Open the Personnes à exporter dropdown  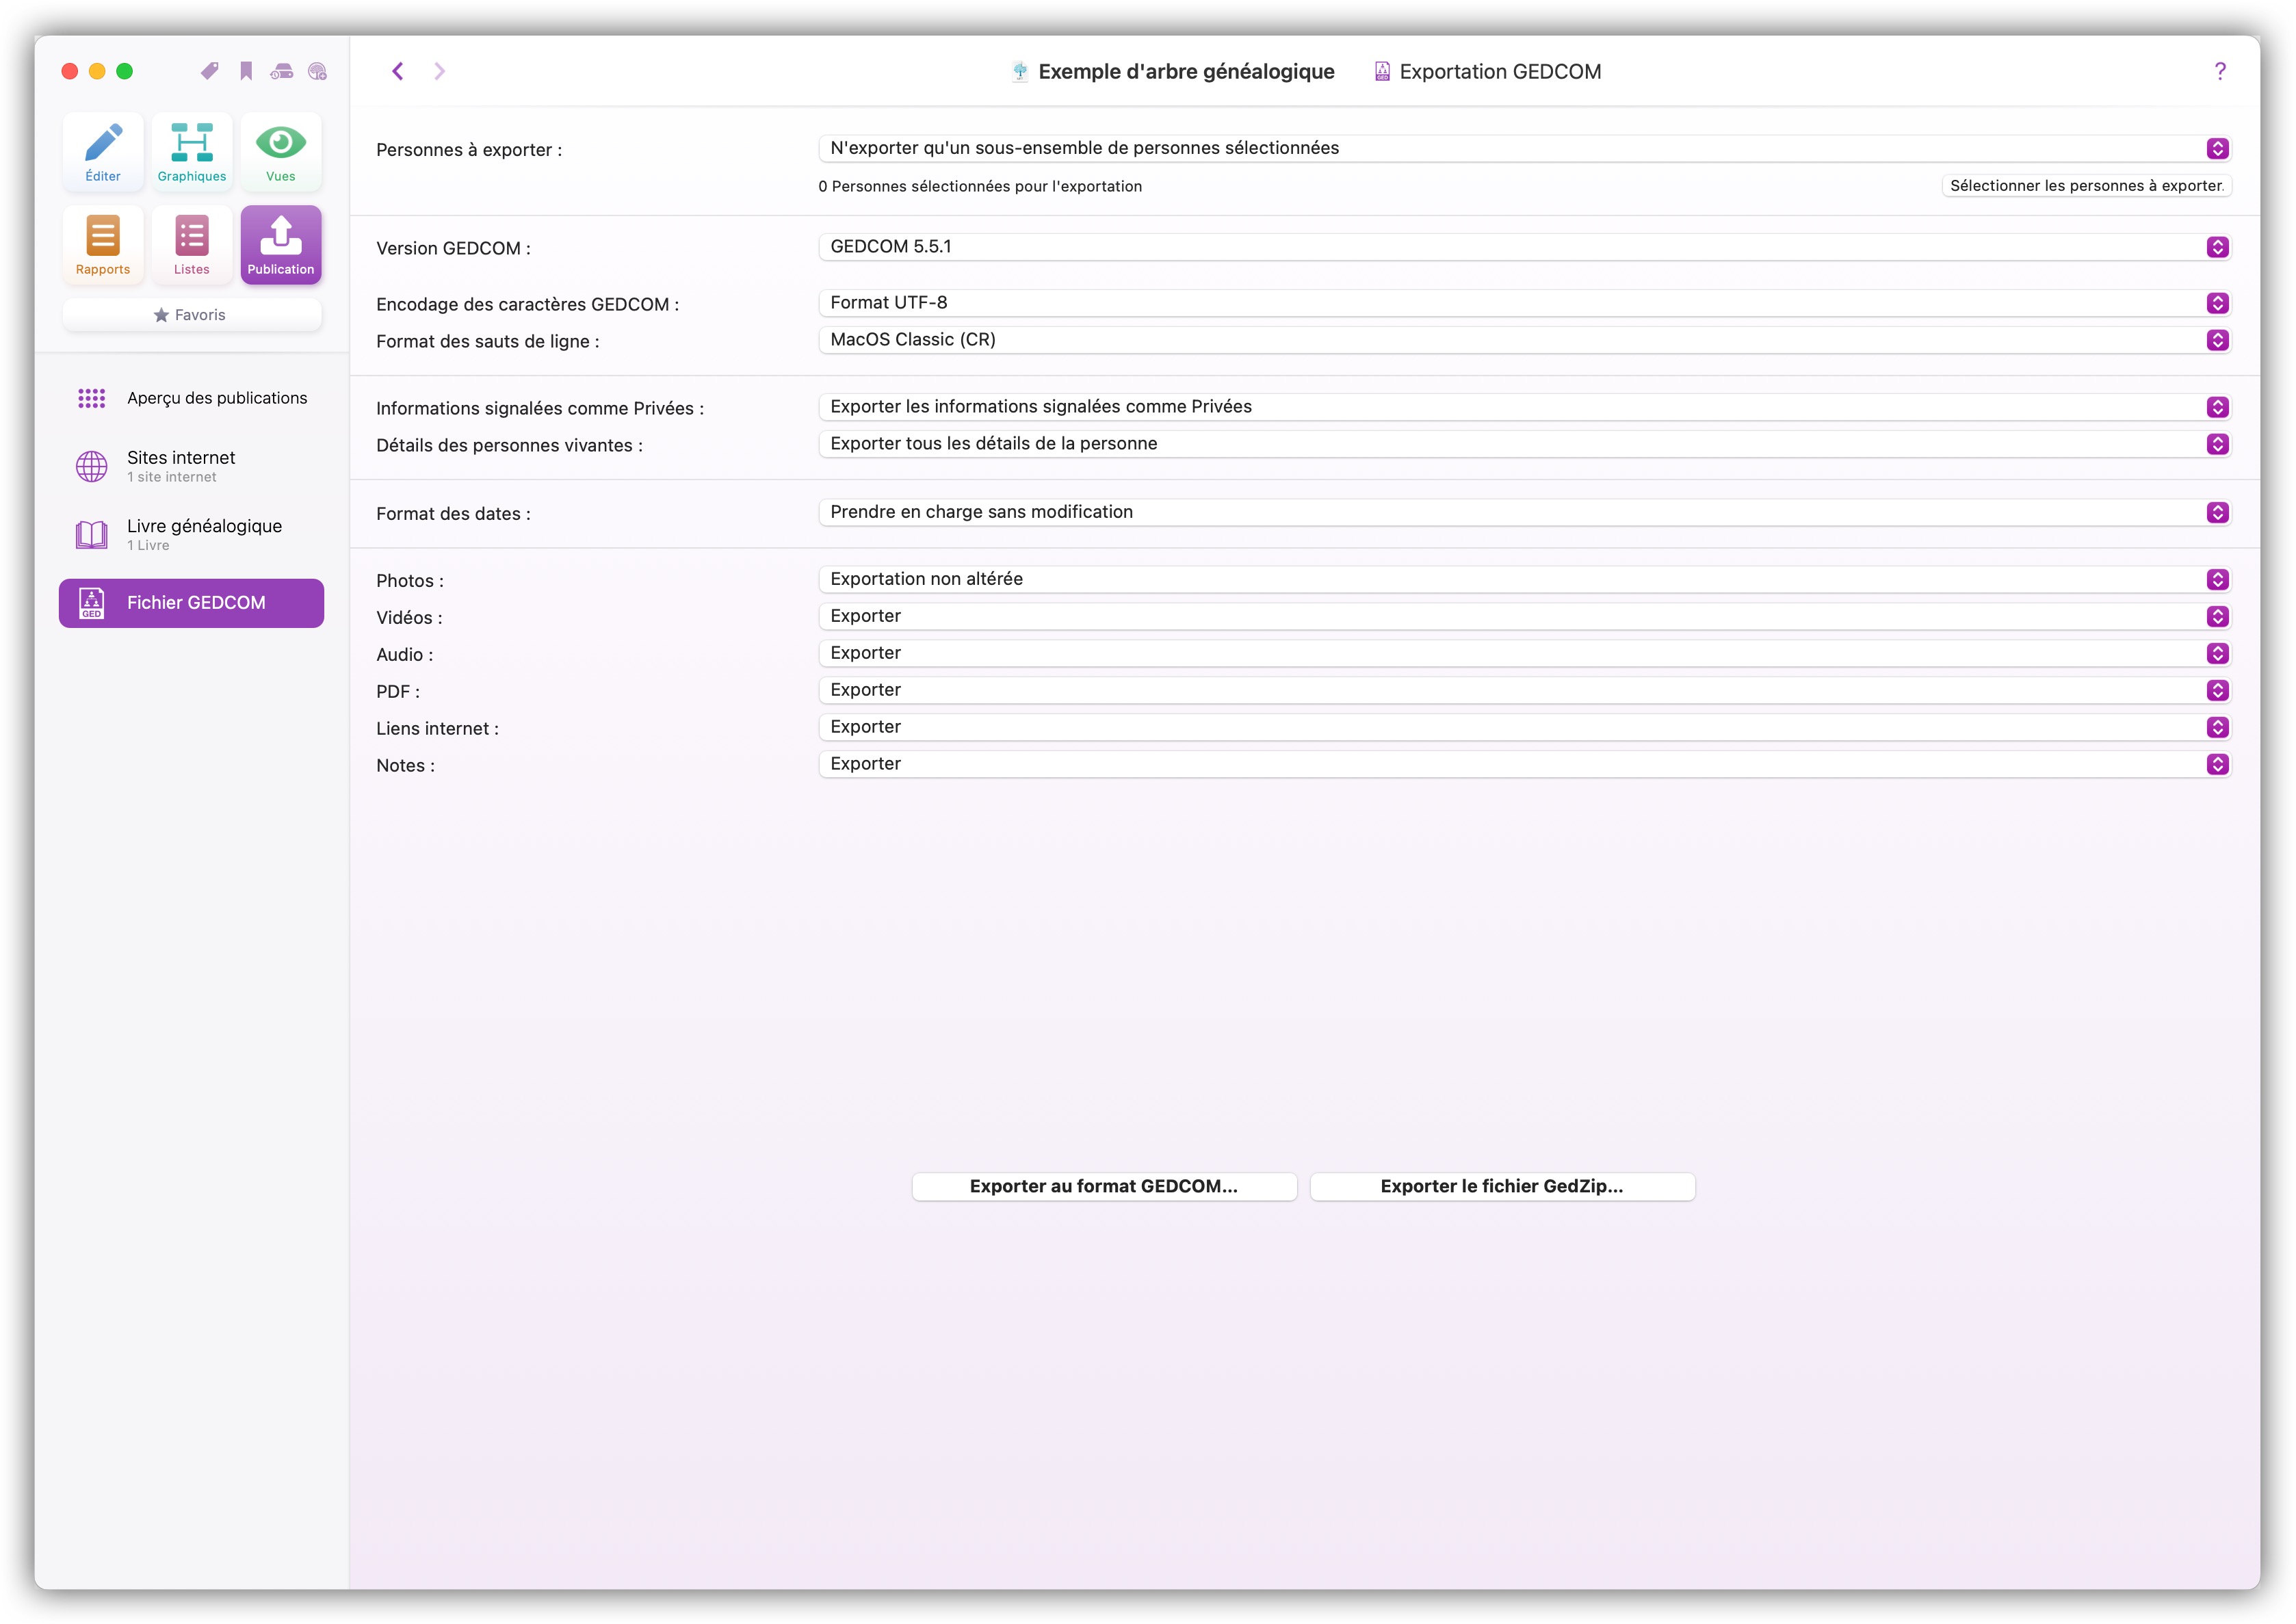[x=1525, y=148]
